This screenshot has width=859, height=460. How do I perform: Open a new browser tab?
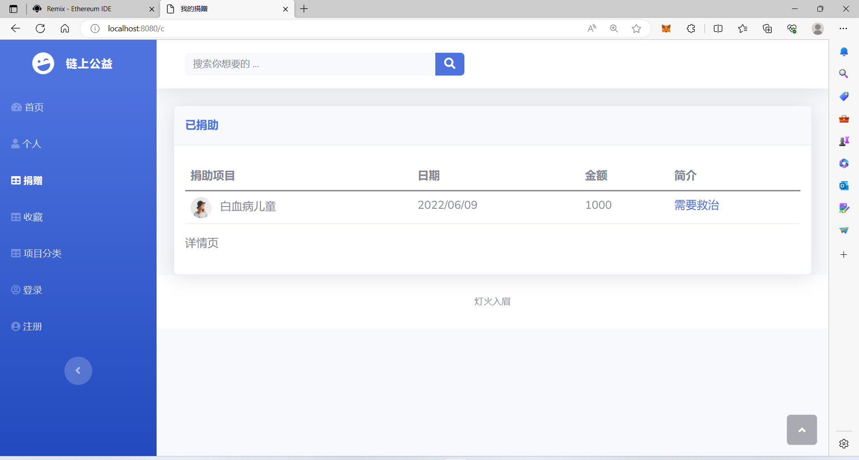304,9
